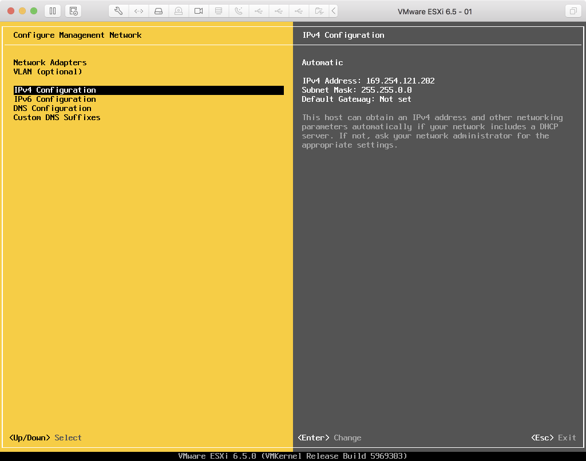Click the VMware ESXi 6.5.0 build status line
Viewport: 586px width, 461px height.
tap(292, 456)
